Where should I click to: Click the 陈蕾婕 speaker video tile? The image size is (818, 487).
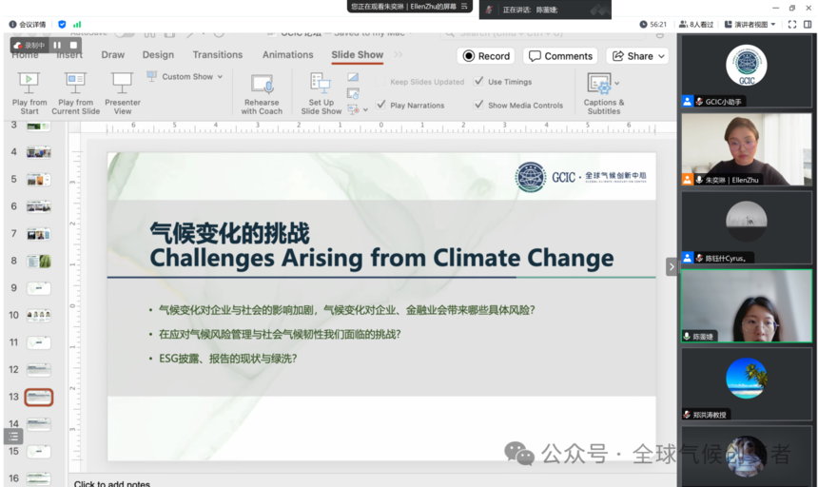[747, 305]
